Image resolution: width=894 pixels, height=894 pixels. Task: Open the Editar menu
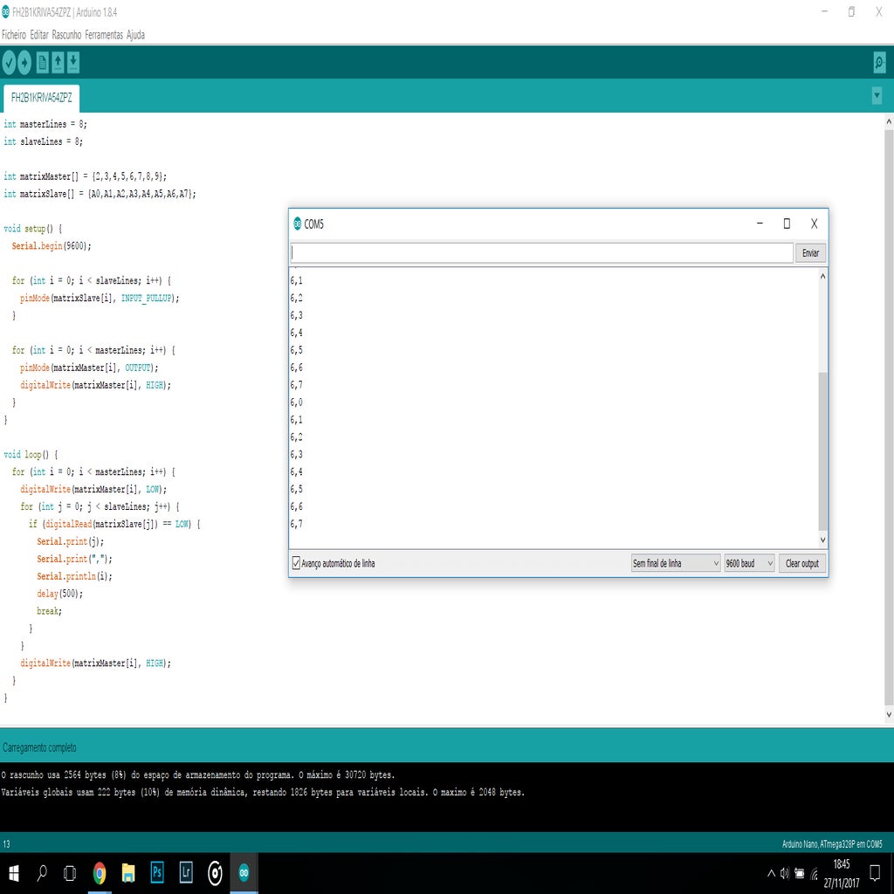[38, 35]
